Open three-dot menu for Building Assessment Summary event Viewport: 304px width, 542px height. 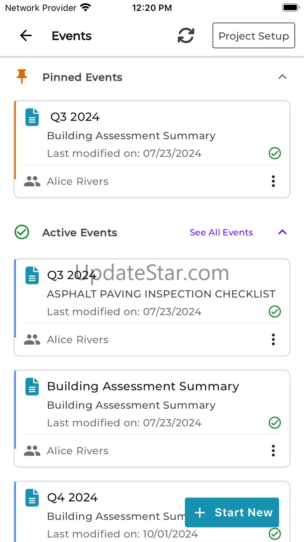pos(273,451)
